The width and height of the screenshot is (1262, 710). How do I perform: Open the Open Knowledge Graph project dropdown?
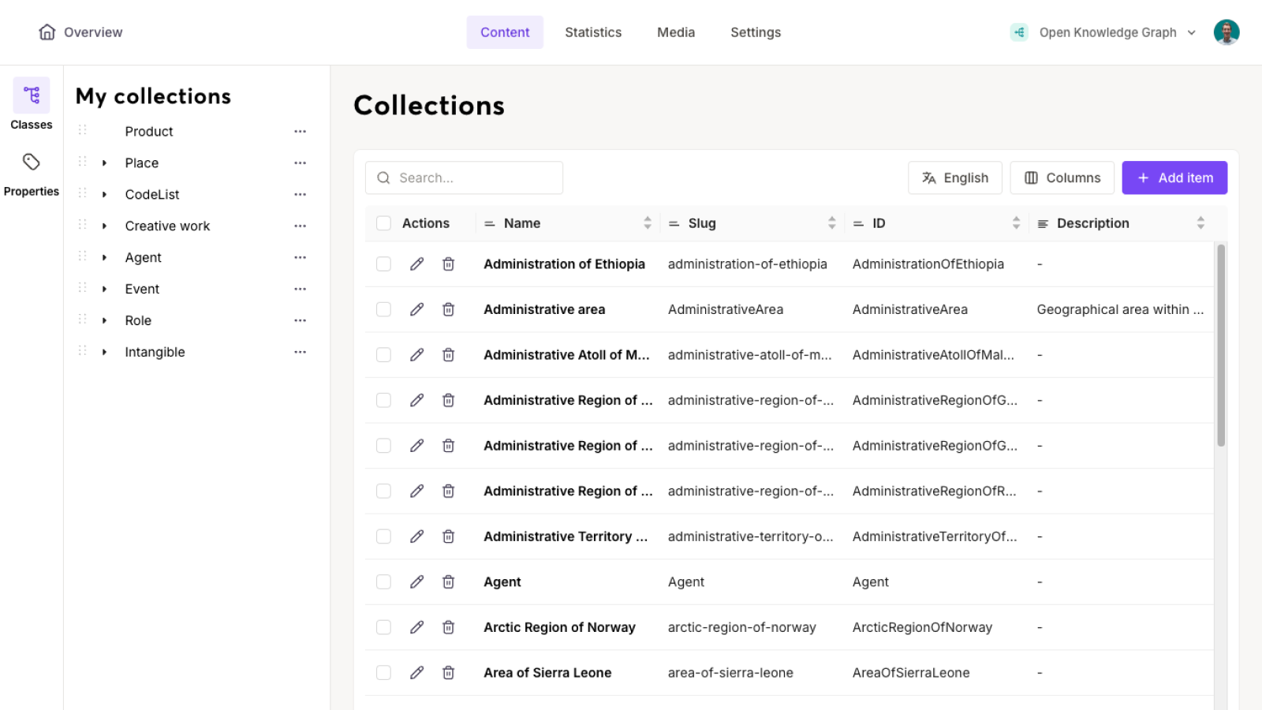tap(1103, 32)
